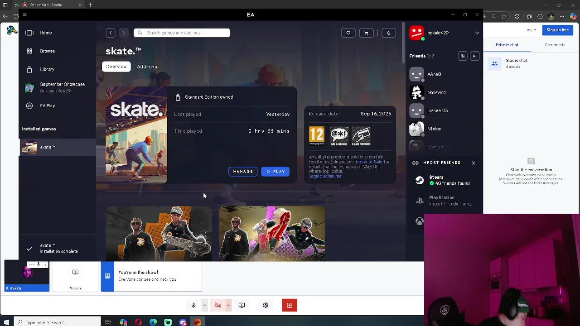The height and width of the screenshot is (326, 580).
Task: Select friend Nleica in friends list
Action: click(444, 129)
